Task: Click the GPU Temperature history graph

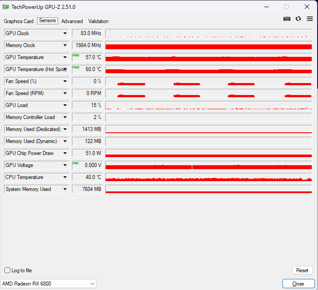Action: (x=208, y=57)
